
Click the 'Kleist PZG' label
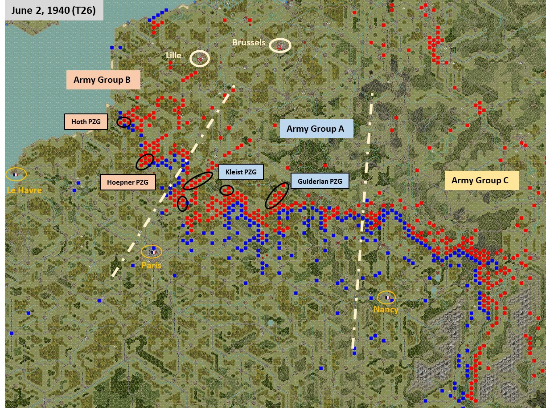[241, 172]
